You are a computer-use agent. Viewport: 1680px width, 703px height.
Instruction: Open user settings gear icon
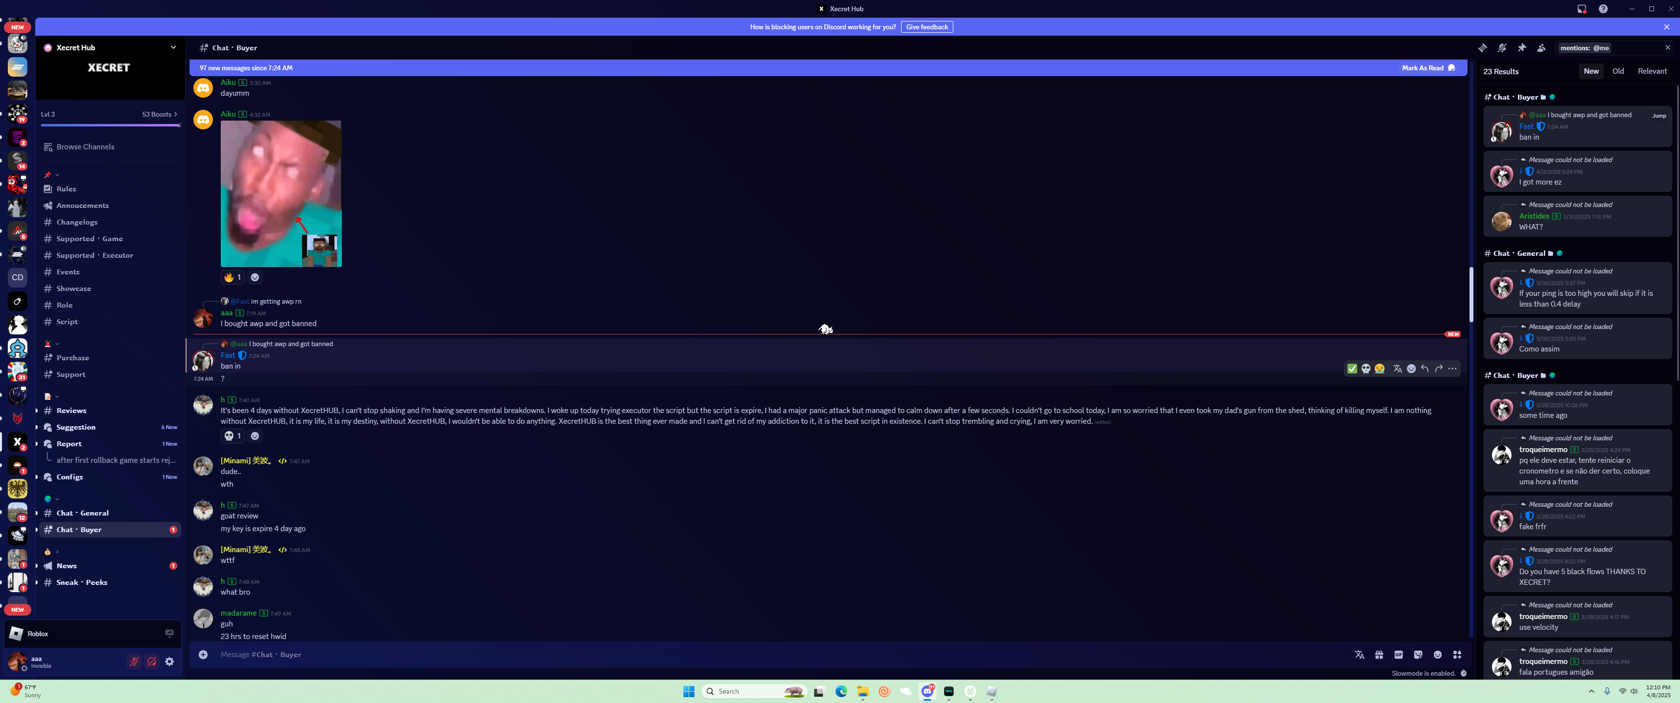coord(169,662)
